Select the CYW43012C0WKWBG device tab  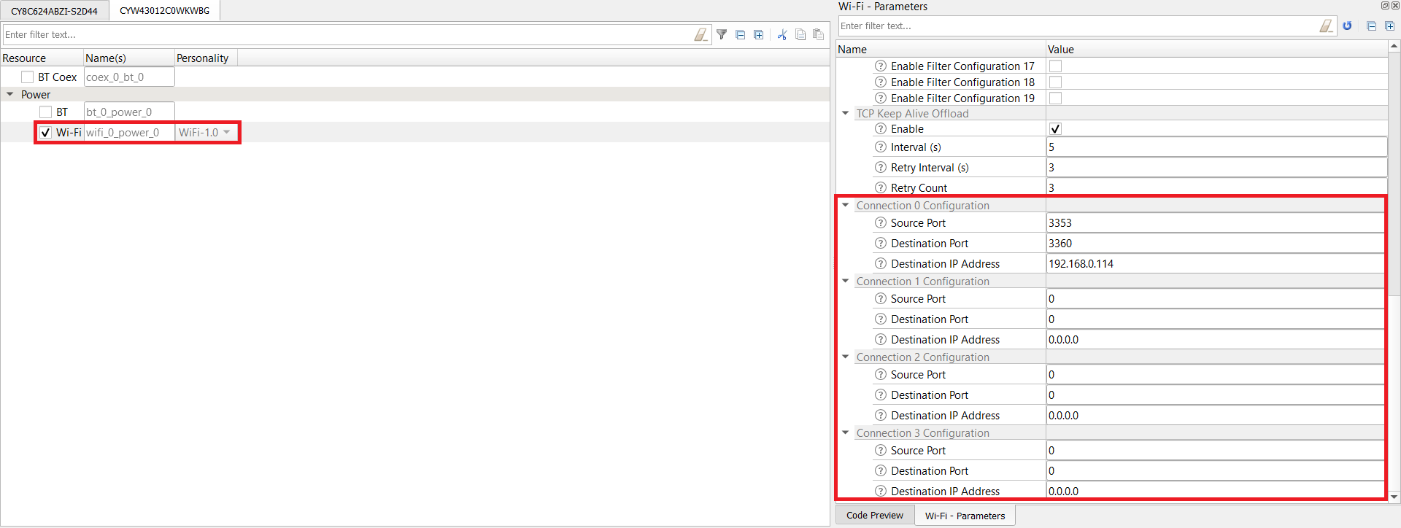pyautogui.click(x=164, y=10)
